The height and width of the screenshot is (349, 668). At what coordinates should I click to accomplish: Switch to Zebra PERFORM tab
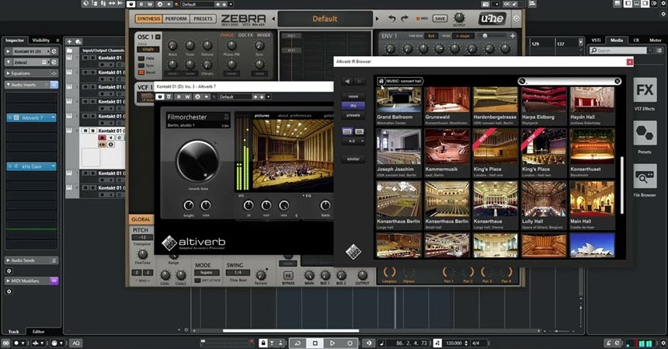tap(176, 19)
